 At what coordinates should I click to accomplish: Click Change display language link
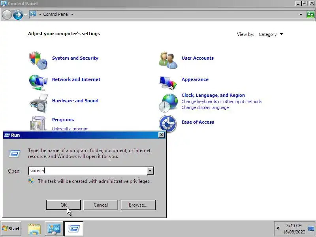coord(205,107)
